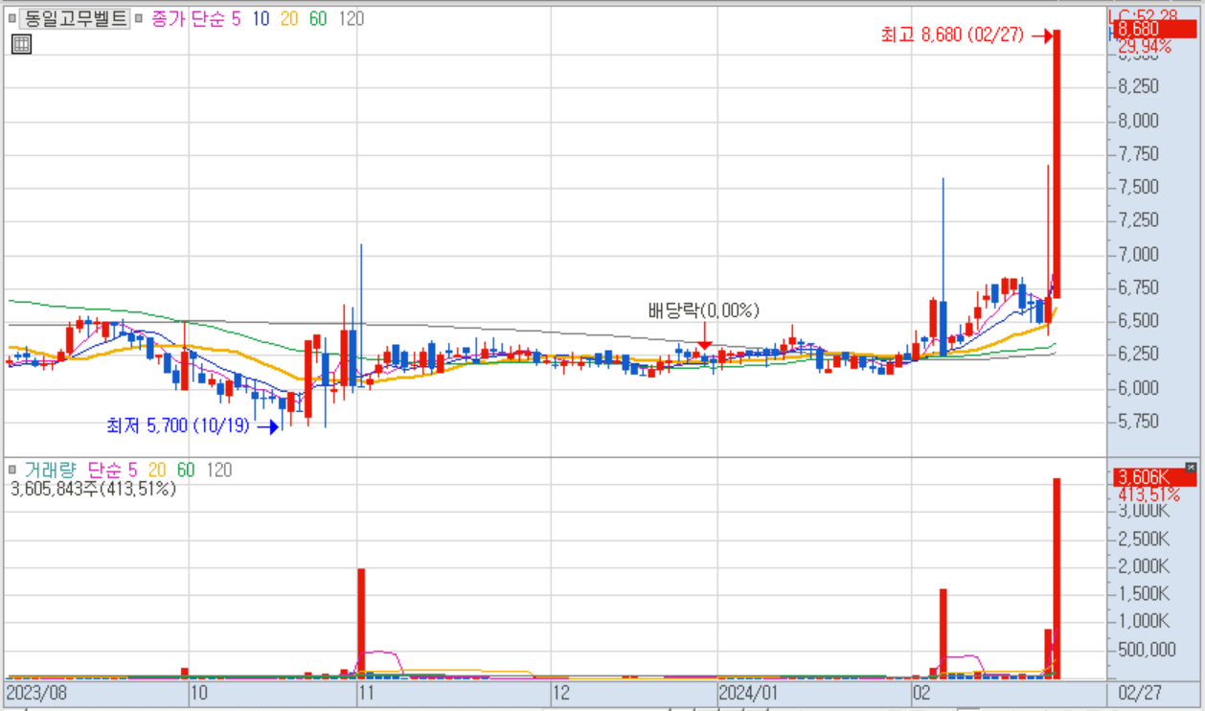The height and width of the screenshot is (711, 1205).
Task: Click the tallest red volume bar
Action: click(x=1057, y=579)
